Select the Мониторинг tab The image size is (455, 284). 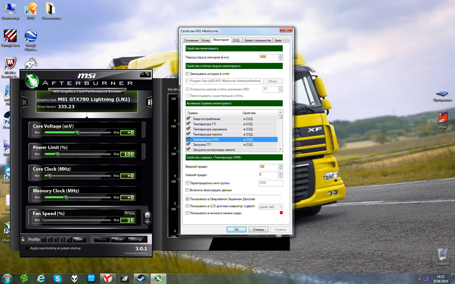(221, 40)
